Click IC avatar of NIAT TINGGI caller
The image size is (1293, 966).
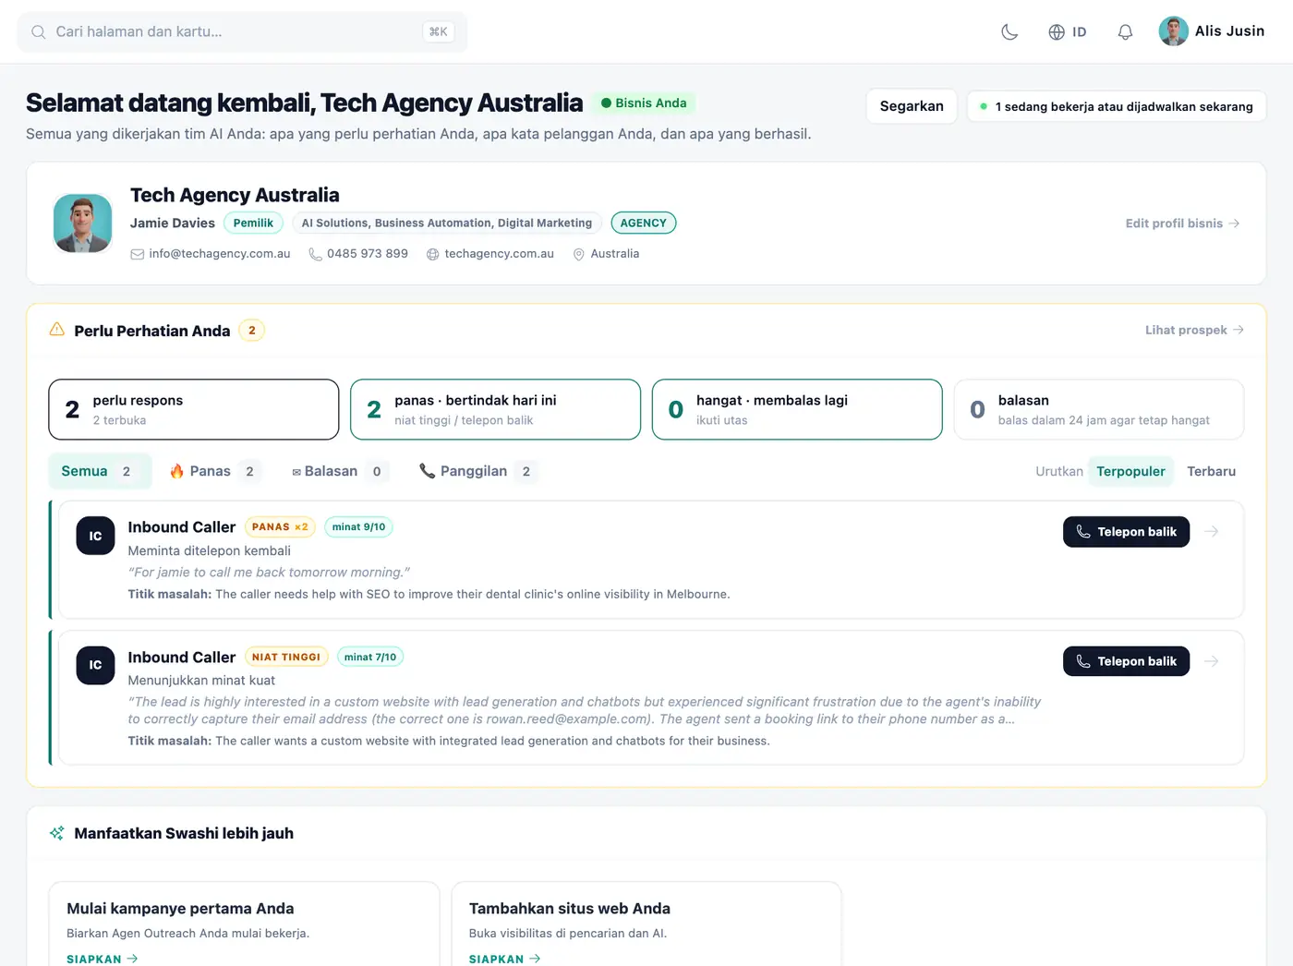[95, 665]
